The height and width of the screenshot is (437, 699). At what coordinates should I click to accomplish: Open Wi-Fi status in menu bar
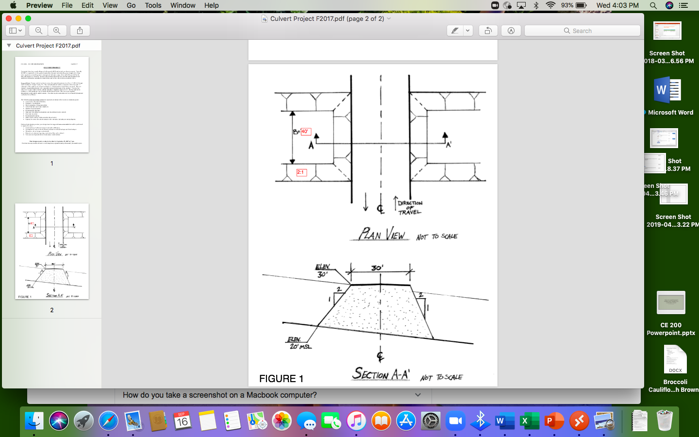[550, 5]
